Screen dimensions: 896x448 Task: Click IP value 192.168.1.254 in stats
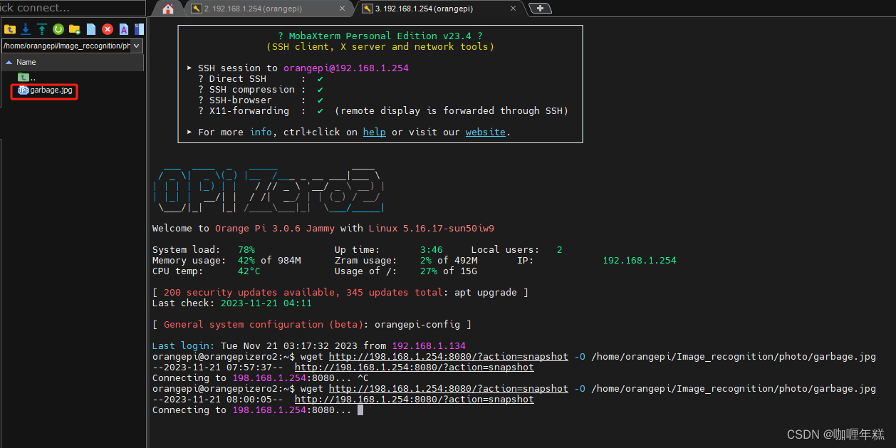[x=640, y=260]
